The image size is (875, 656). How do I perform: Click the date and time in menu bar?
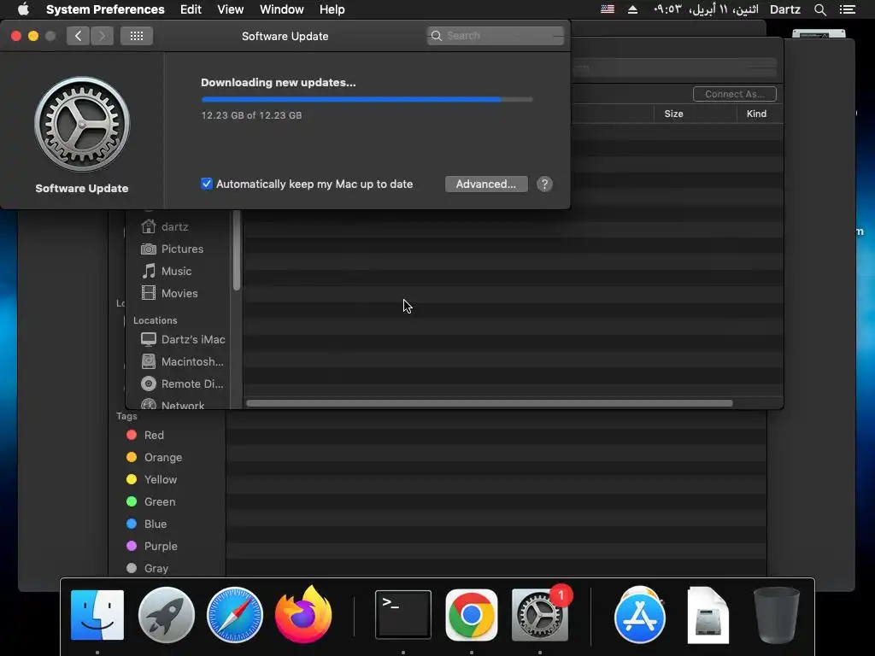pos(706,9)
